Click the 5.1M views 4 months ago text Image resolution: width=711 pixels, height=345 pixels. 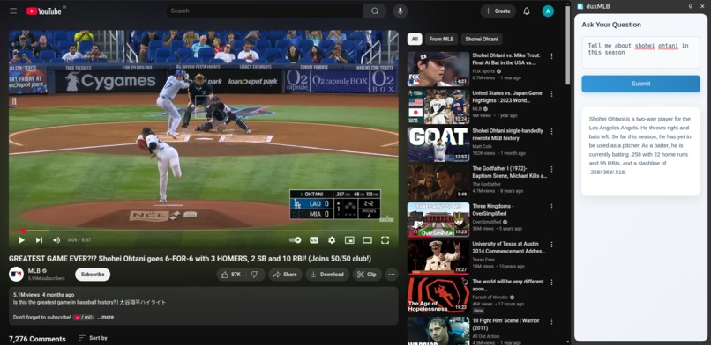click(43, 295)
